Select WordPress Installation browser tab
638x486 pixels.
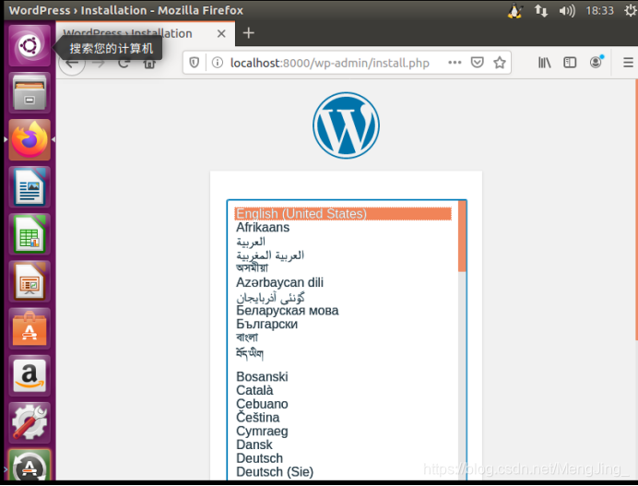(146, 33)
